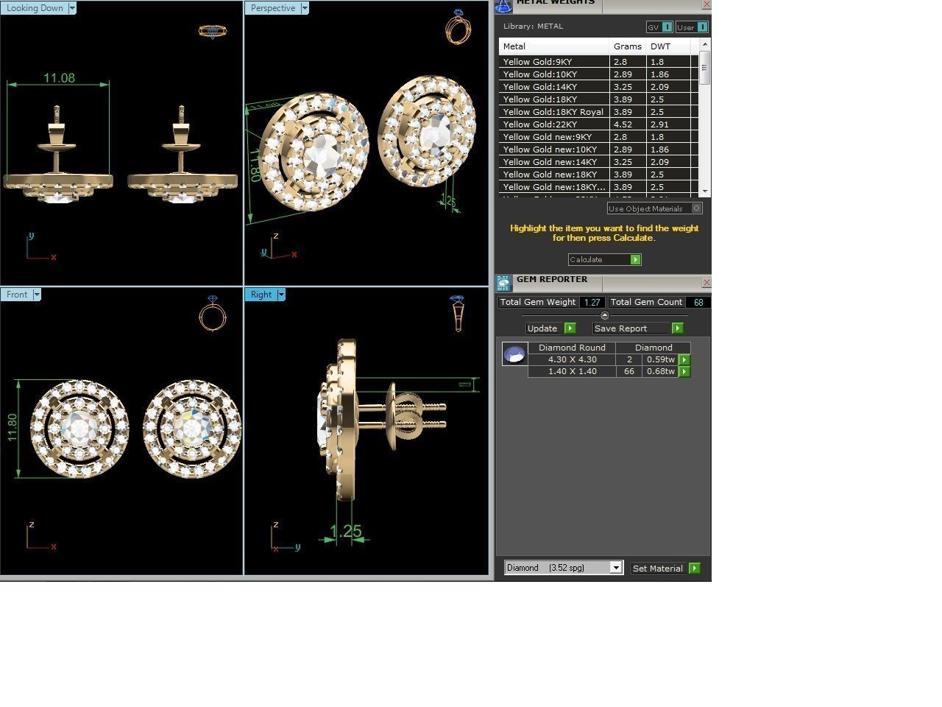Select the Yellow Gold:10KY row
The height and width of the screenshot is (707, 942).
(598, 74)
